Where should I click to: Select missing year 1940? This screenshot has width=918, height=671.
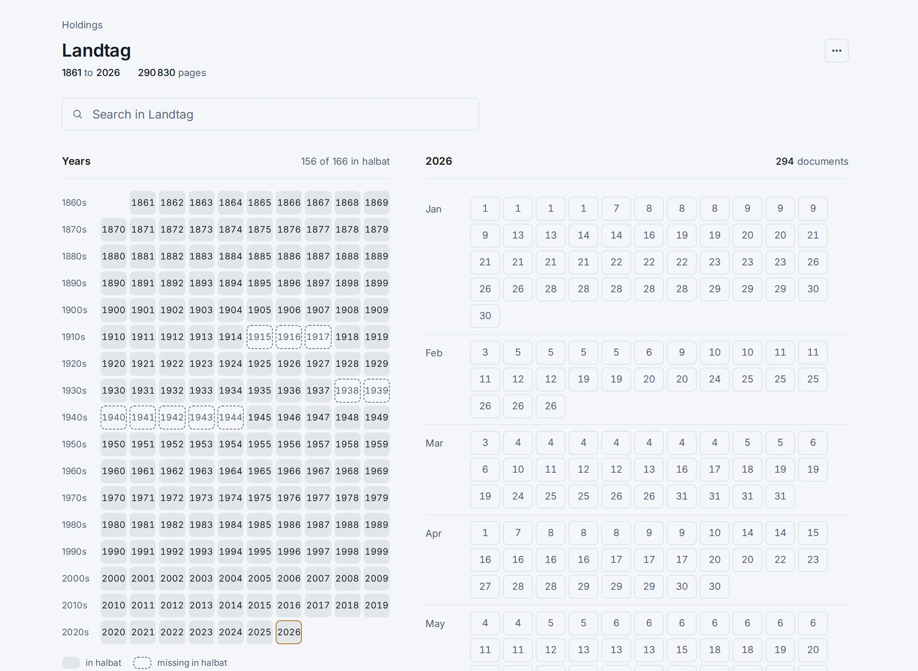point(114,417)
